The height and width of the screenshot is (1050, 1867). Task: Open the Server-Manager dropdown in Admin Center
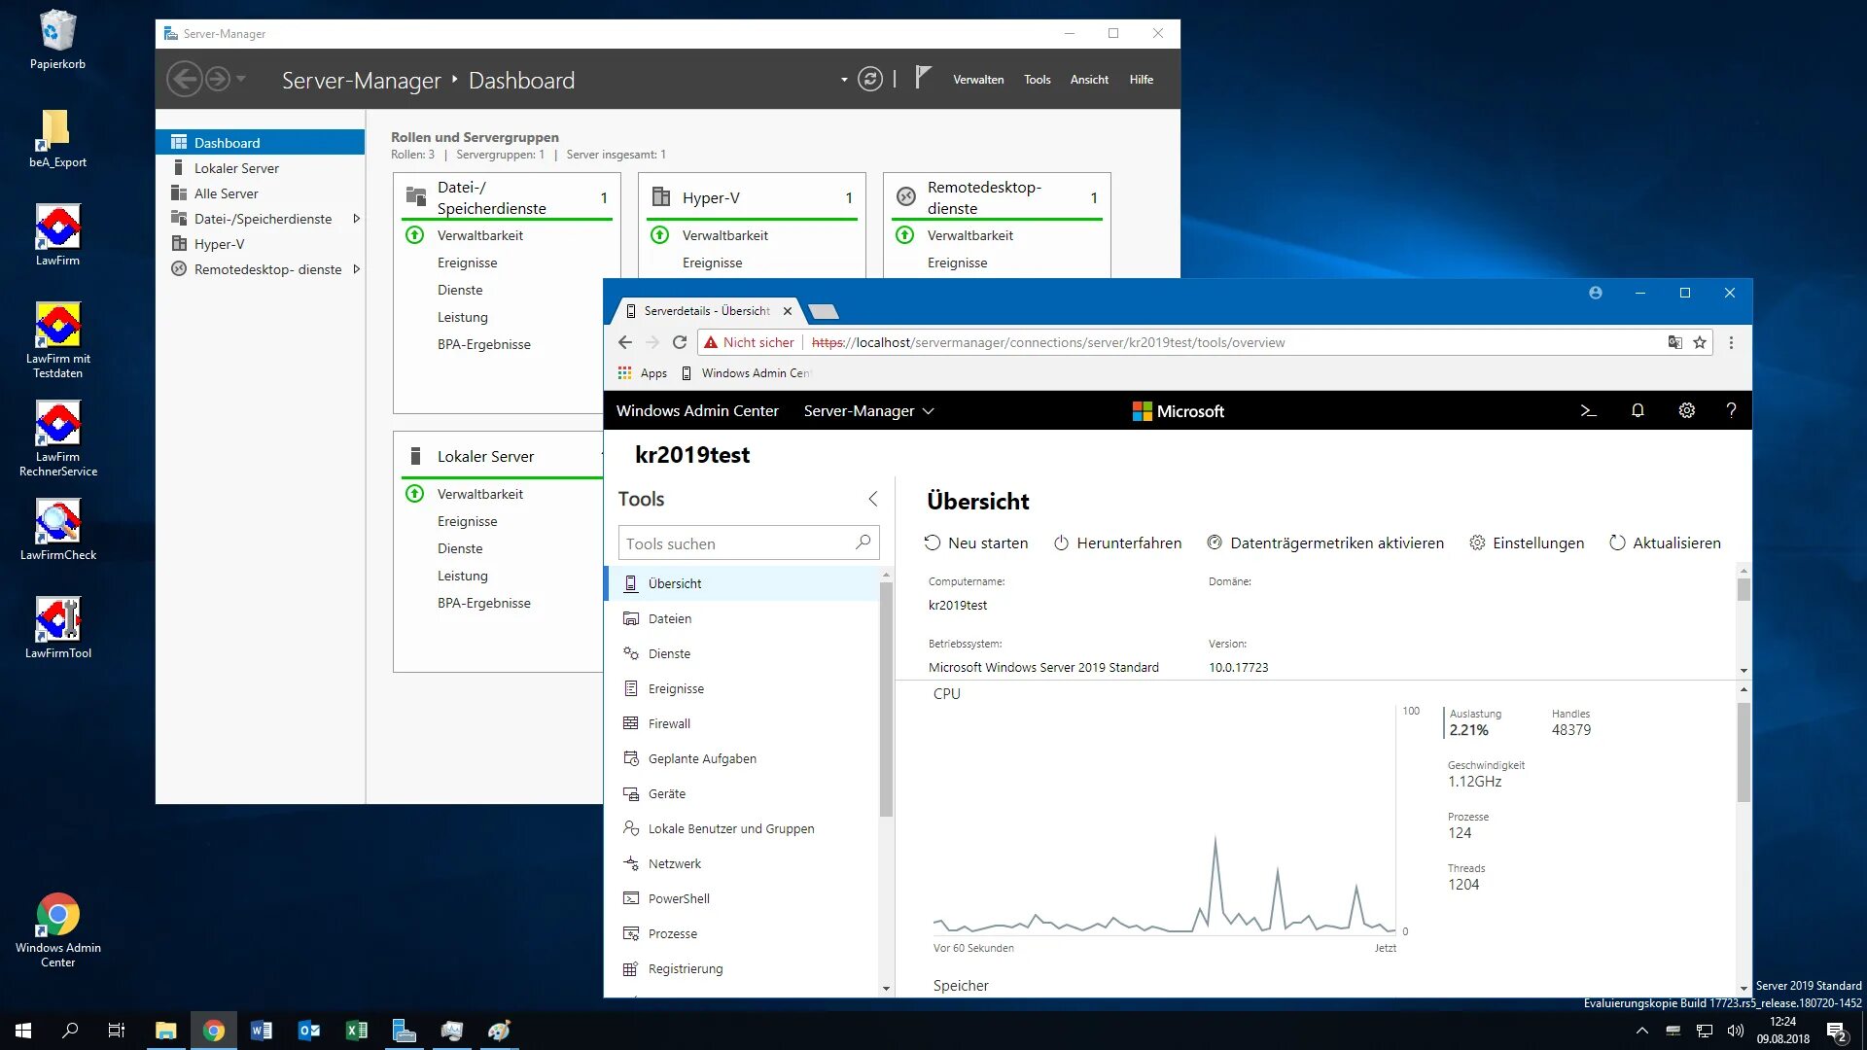[x=868, y=411]
